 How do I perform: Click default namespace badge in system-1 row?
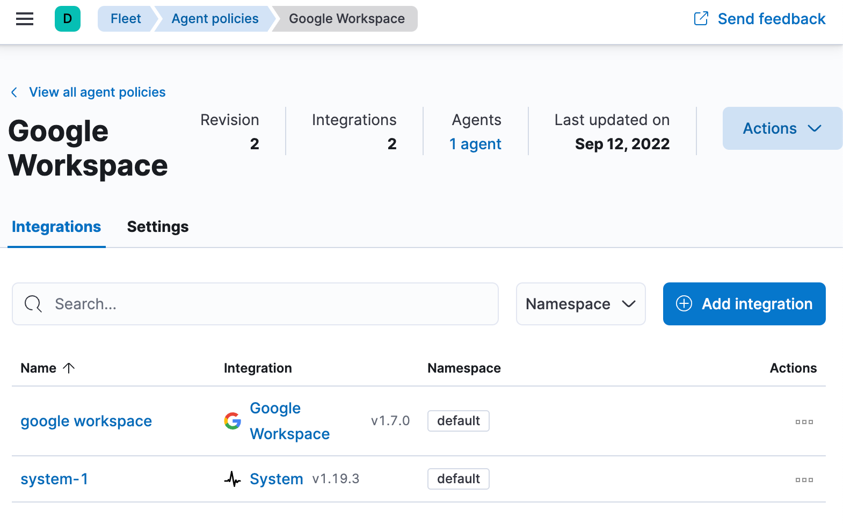pos(459,479)
